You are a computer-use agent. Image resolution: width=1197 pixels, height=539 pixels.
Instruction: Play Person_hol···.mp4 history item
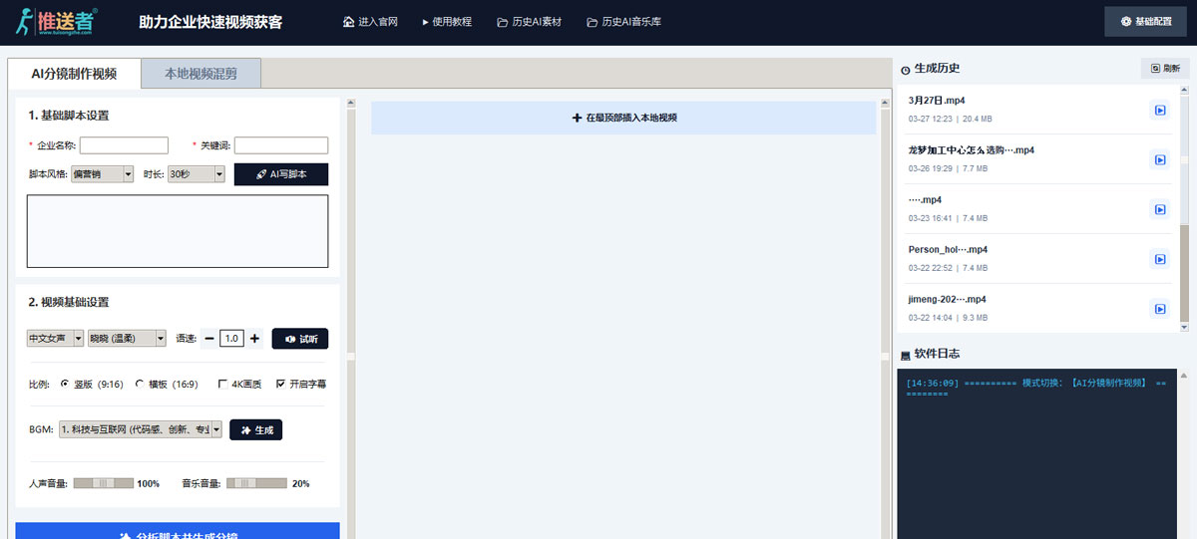[1160, 259]
